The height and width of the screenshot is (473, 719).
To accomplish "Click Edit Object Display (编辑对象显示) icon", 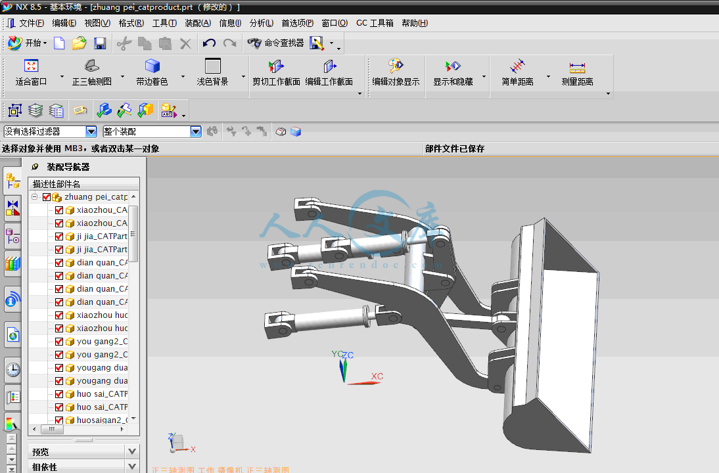I will [395, 66].
